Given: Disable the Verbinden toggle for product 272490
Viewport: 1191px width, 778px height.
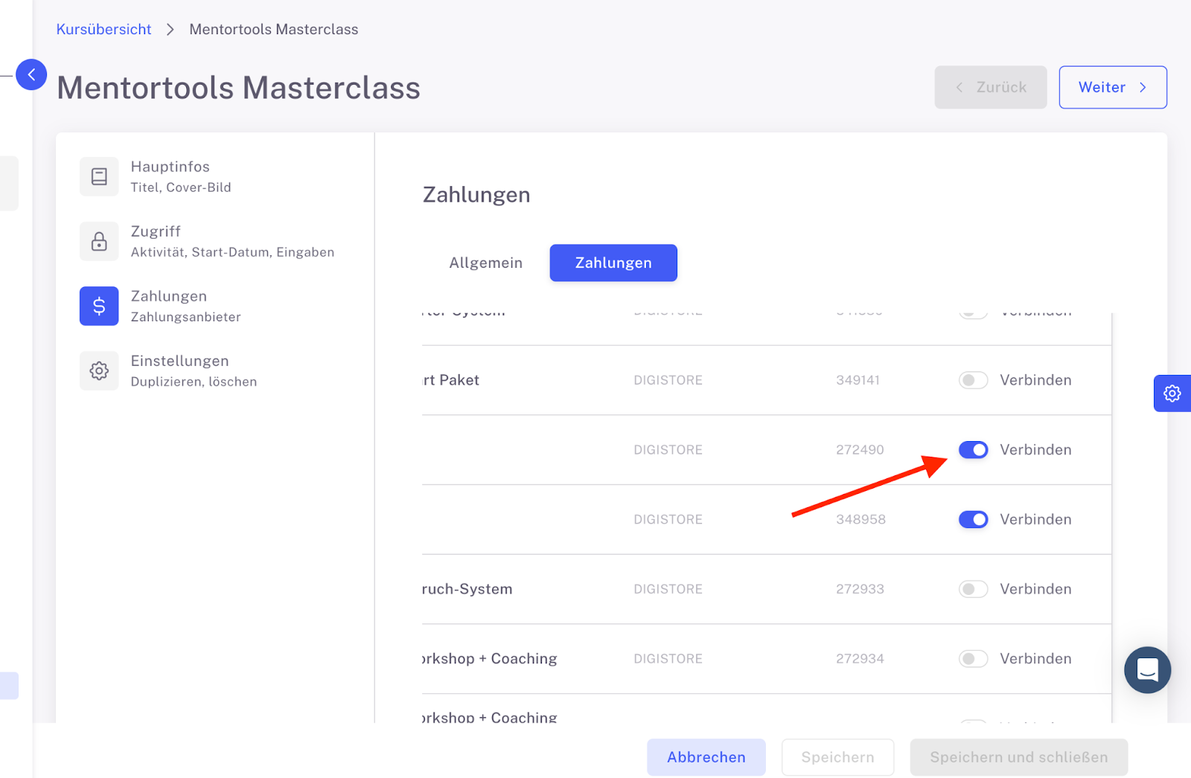Looking at the screenshot, I should 973,450.
